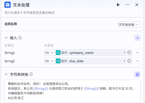This screenshot has width=145, height=103.
Task: Click the 选择应用 label
Action: pos(11,24)
